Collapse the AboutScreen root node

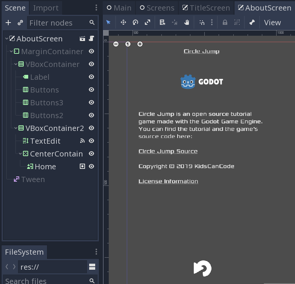click(x=7, y=38)
